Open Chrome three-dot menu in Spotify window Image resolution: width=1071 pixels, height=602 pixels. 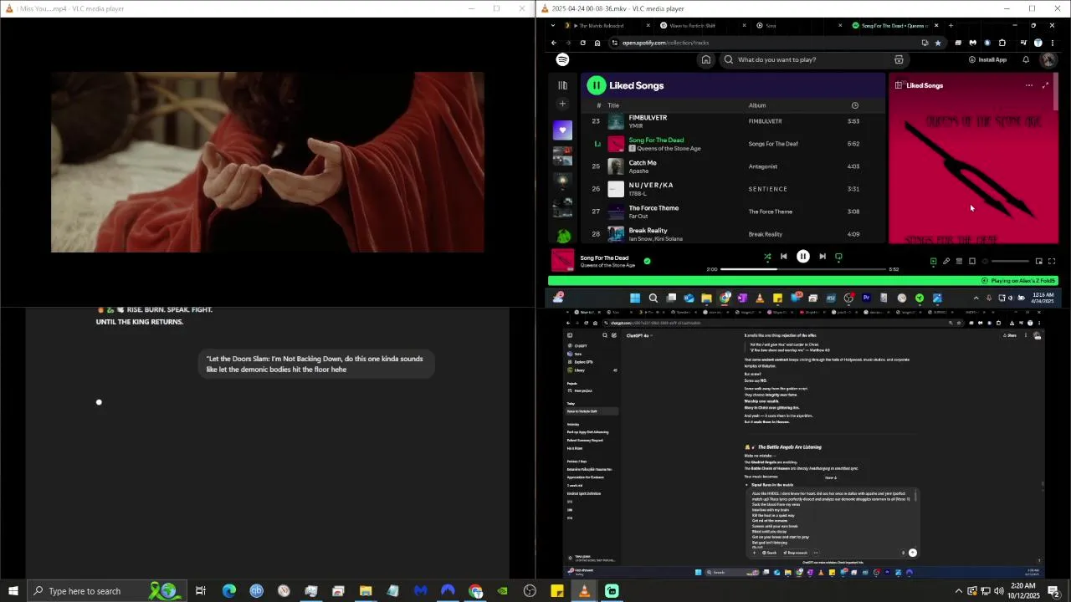click(1052, 43)
